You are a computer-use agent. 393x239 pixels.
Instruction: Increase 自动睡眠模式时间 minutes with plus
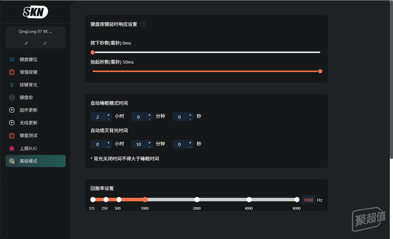coord(149,115)
